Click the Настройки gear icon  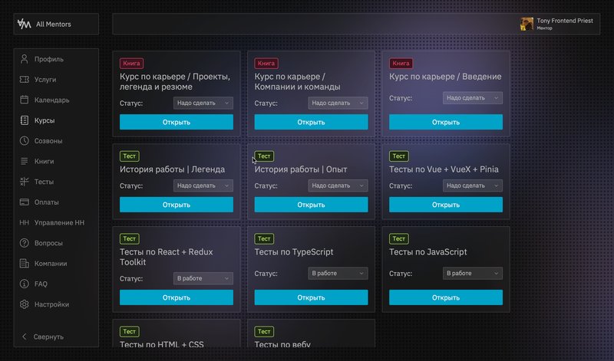pyautogui.click(x=25, y=304)
